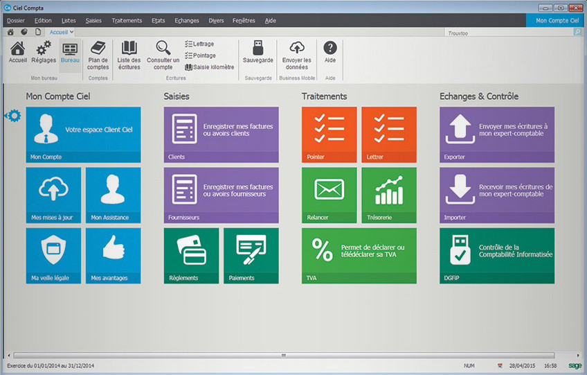587x375 pixels.
Task: Click the 28/04/2015 date in status bar
Action: pos(522,365)
